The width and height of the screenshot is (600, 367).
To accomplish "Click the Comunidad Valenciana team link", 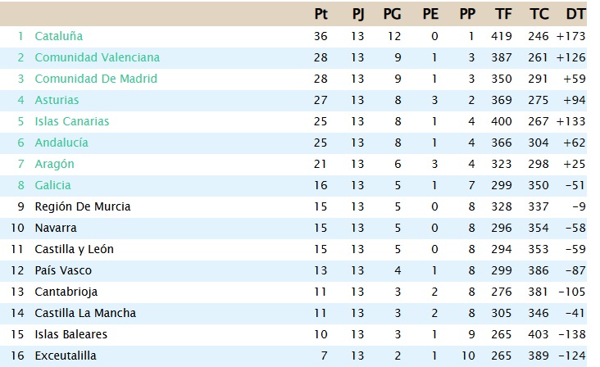I will (97, 57).
